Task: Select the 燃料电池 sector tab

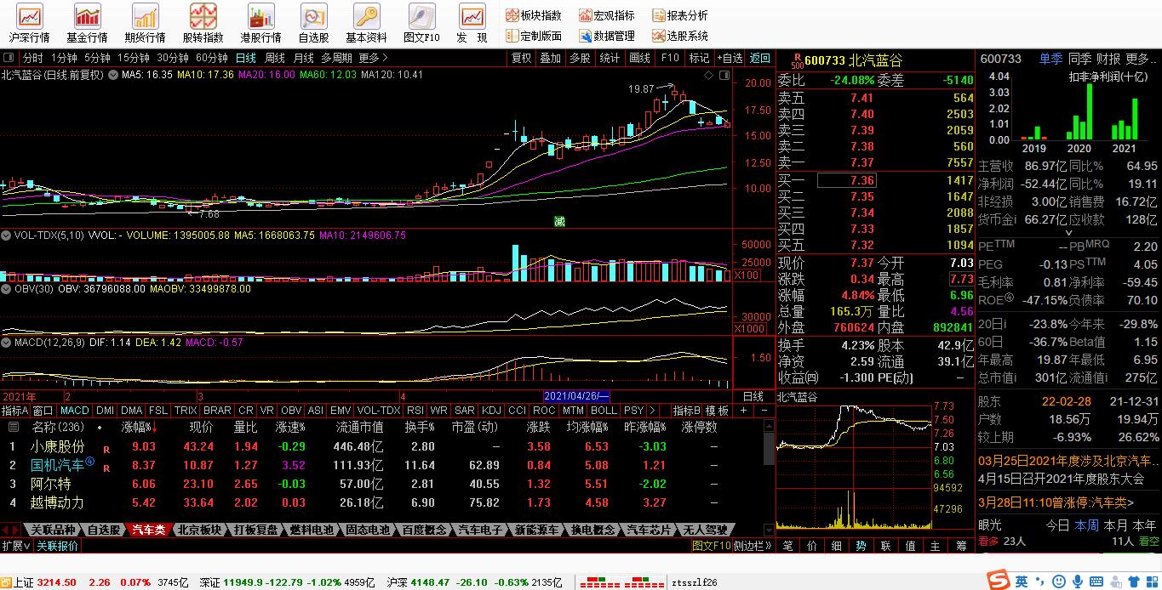Action: [312, 530]
